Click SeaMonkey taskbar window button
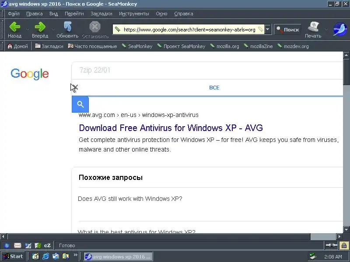 118,256
